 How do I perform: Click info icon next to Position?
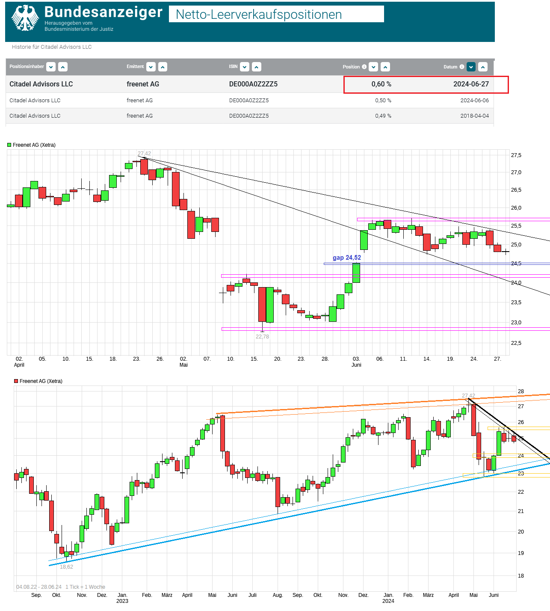[x=364, y=67]
